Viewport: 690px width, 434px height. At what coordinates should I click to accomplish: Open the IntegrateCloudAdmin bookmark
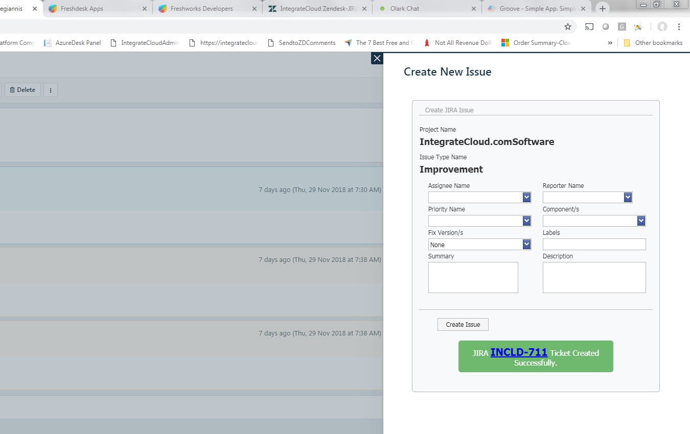pyautogui.click(x=145, y=43)
